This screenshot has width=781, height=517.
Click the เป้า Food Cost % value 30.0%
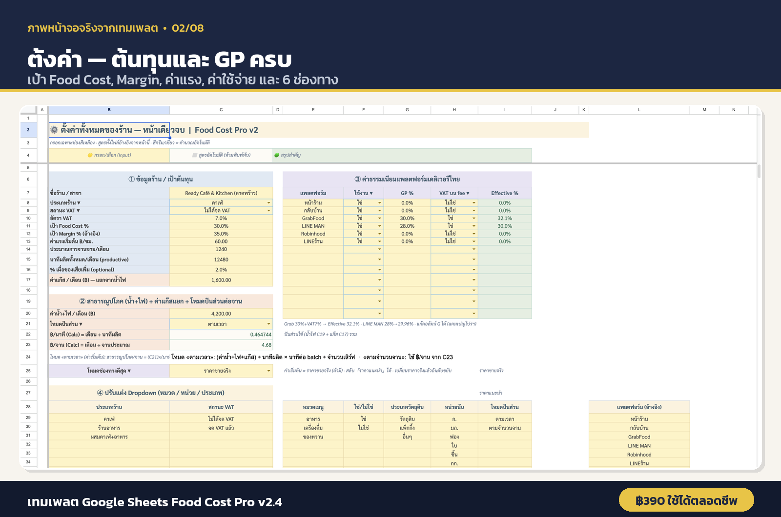click(221, 226)
